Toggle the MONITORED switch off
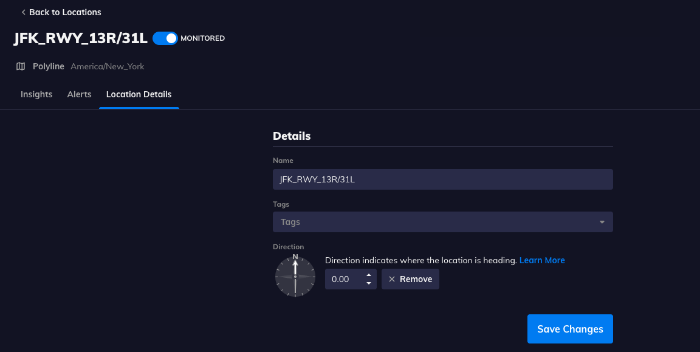Screen dimensions: 700x352 click(165, 38)
